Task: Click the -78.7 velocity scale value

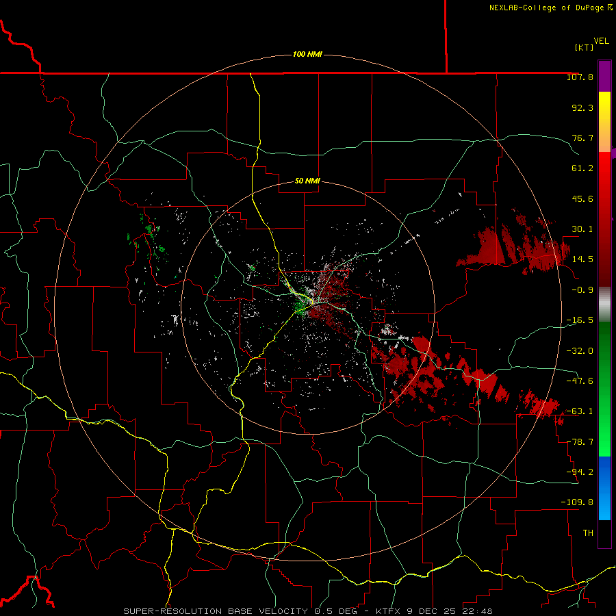Action: (x=580, y=442)
